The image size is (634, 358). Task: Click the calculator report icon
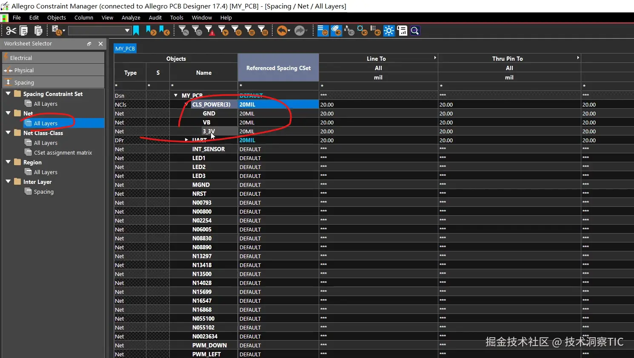[x=402, y=31]
